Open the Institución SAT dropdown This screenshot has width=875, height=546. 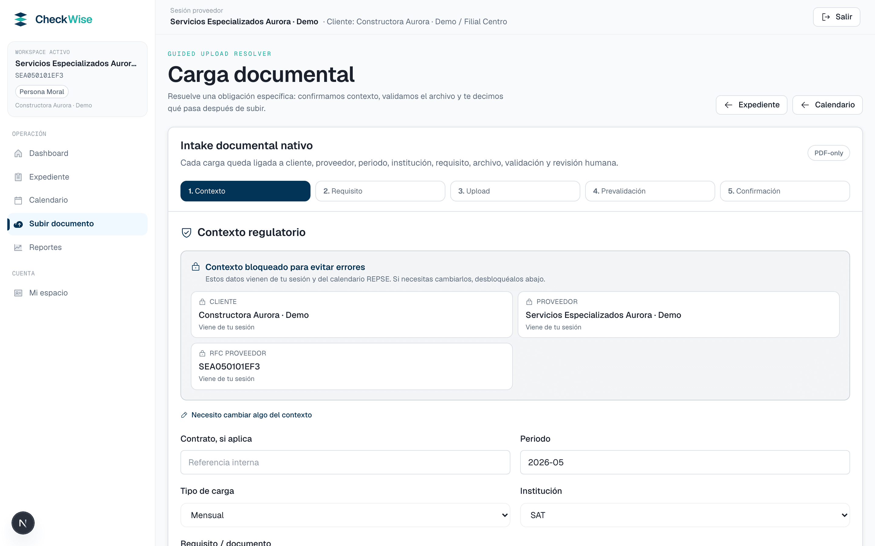[x=685, y=515]
